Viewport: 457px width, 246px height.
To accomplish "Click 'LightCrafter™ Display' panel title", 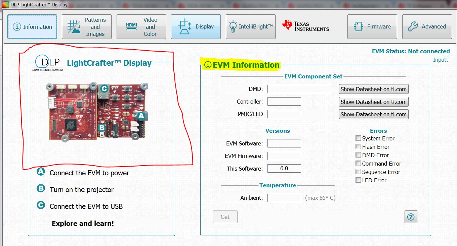I will (109, 63).
